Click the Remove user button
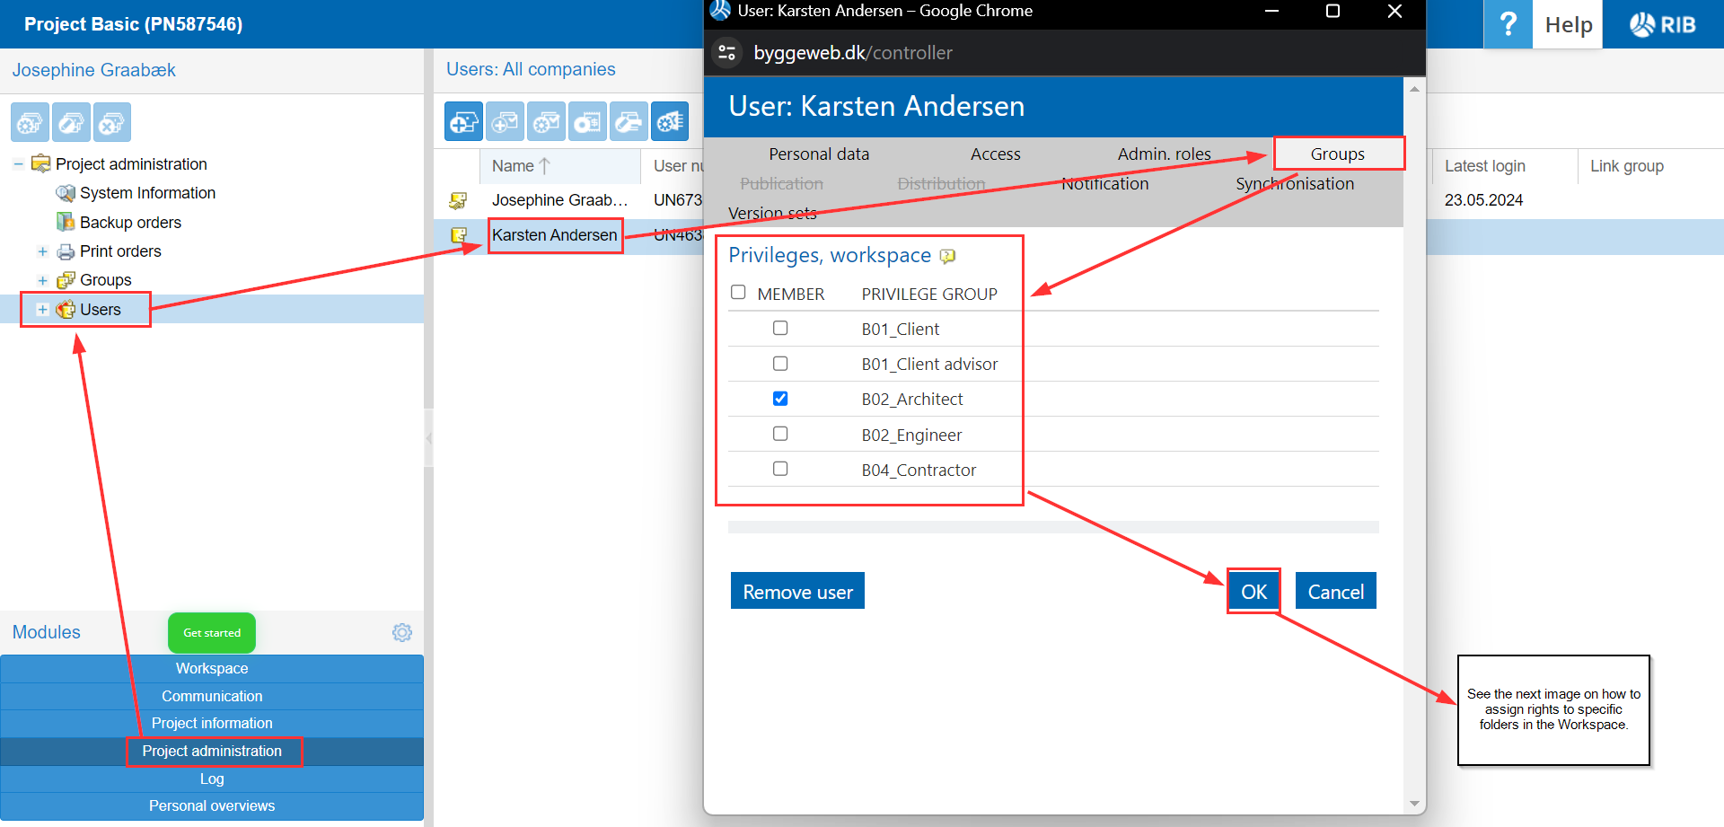Viewport: 1724px width, 827px height. [797, 592]
